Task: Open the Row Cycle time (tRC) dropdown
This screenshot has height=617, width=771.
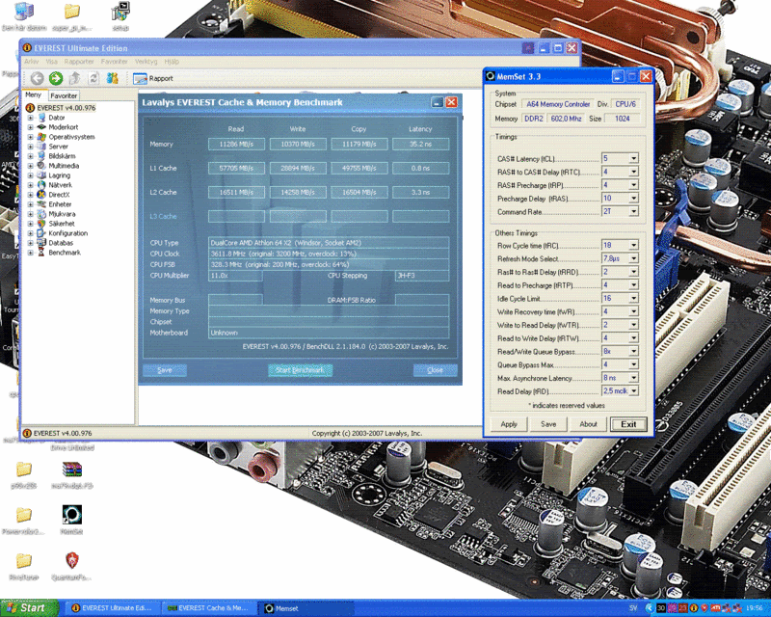Action: (633, 245)
